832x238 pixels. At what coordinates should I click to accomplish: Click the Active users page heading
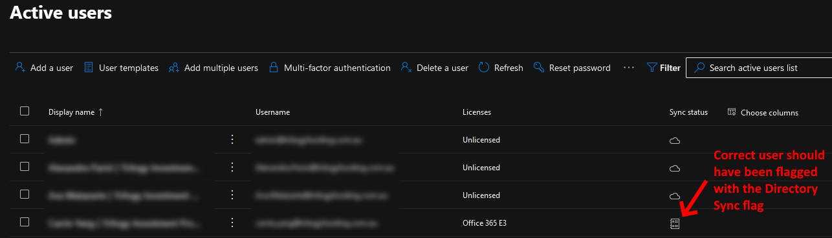[61, 13]
